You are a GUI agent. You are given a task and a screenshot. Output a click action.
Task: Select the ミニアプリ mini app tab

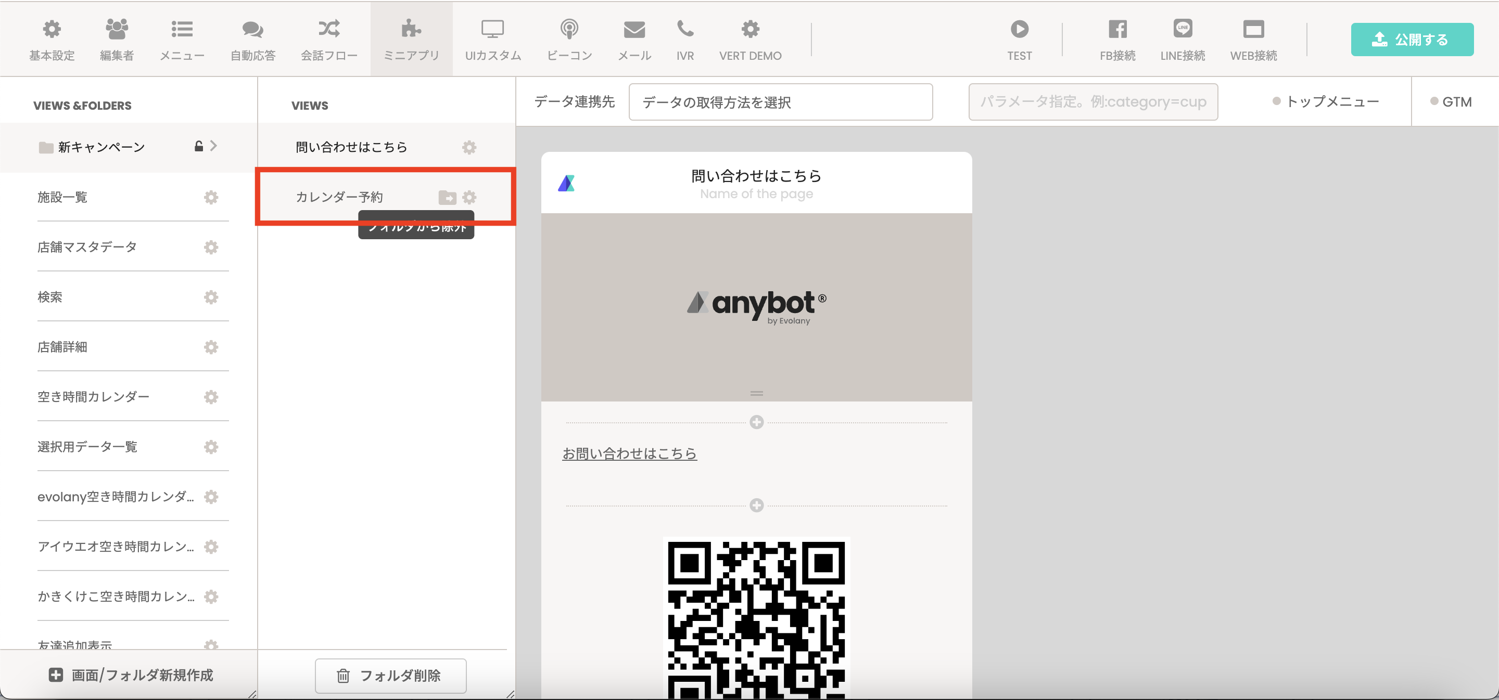click(x=411, y=40)
